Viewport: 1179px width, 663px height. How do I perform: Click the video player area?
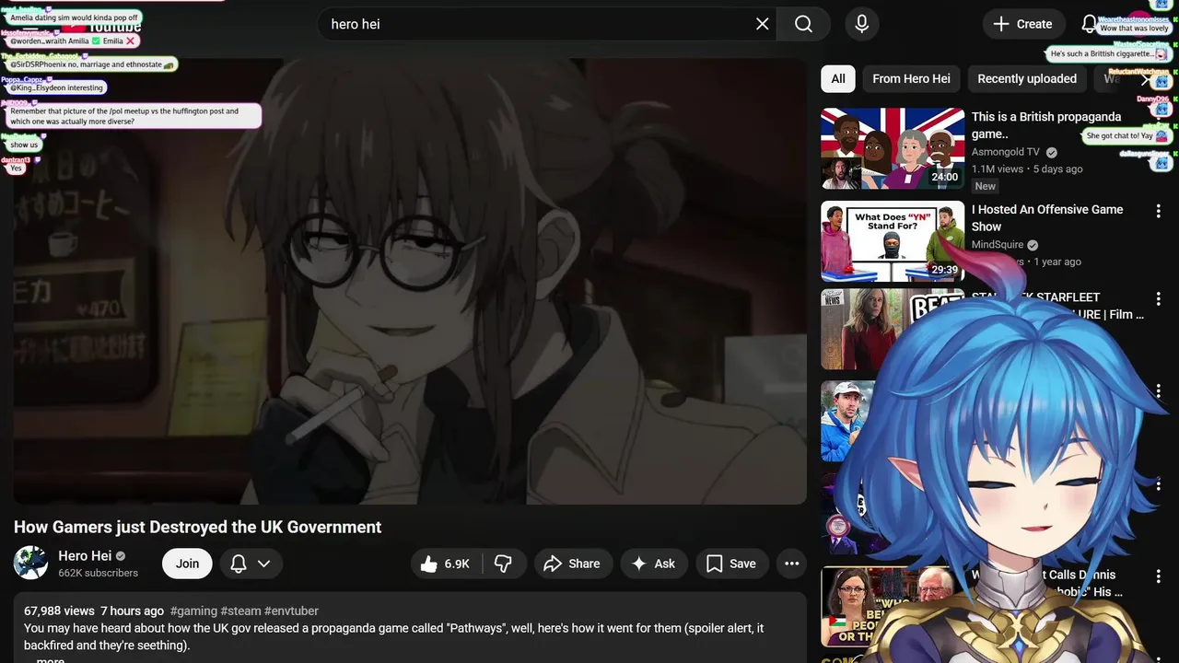click(410, 281)
